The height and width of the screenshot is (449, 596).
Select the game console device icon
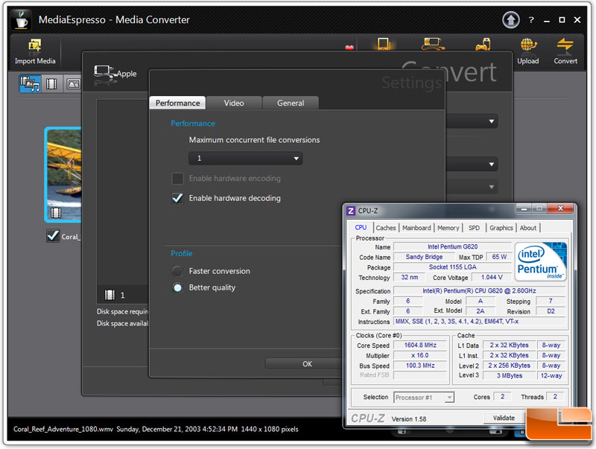tap(481, 46)
